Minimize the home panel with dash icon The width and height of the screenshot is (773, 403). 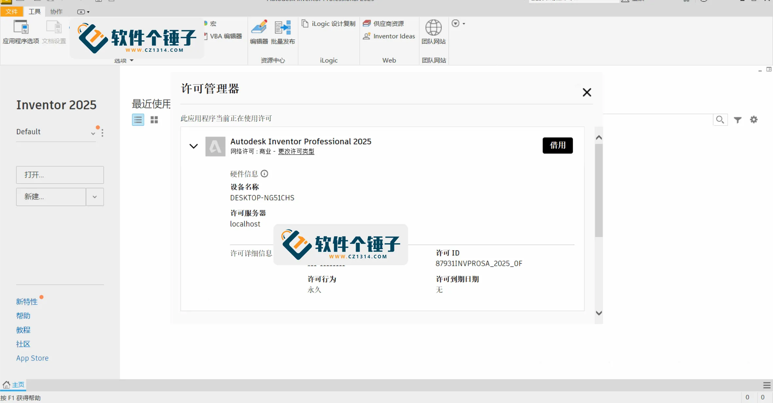click(x=760, y=70)
